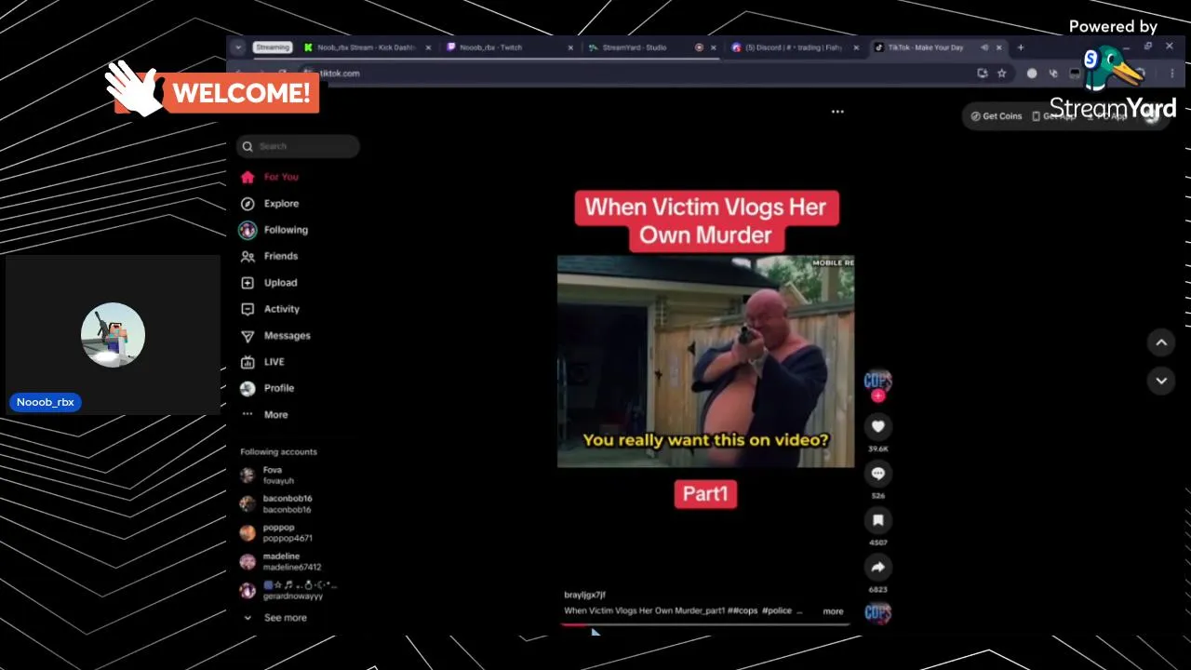Go to the previous video with up chevron
The height and width of the screenshot is (670, 1191).
click(x=1161, y=343)
